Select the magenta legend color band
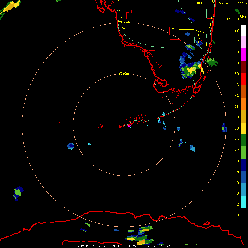The height and width of the screenshot is (248, 248). click(243, 55)
